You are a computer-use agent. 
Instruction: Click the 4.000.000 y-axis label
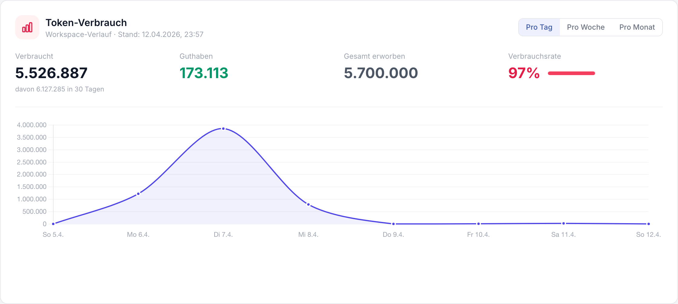[x=32, y=125]
